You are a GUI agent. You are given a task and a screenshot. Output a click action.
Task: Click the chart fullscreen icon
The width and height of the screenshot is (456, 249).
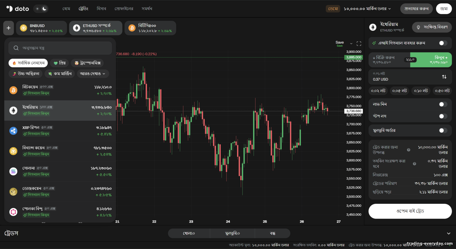(359, 44)
